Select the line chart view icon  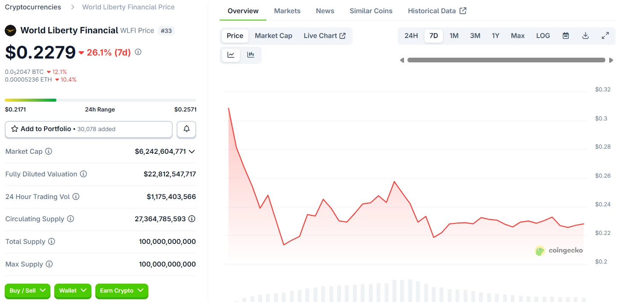coord(231,55)
